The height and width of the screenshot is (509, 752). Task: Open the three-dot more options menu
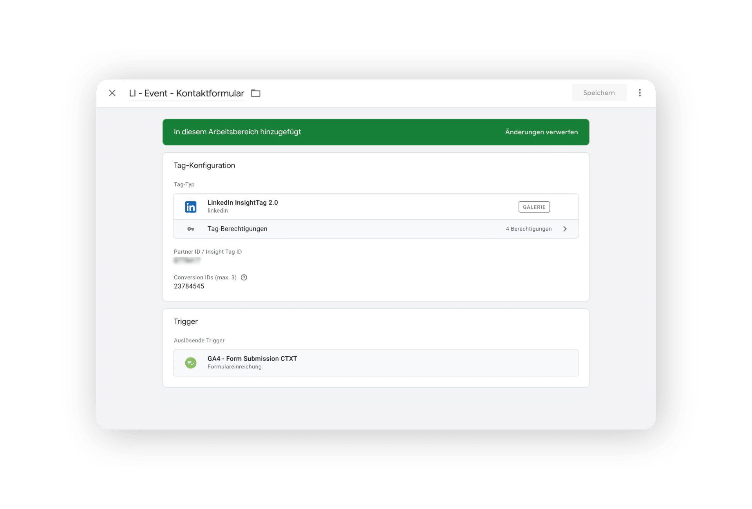640,93
